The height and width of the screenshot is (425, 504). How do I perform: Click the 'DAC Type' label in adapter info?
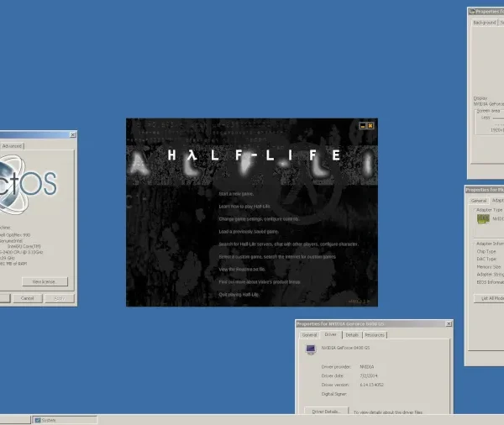tap(486, 259)
